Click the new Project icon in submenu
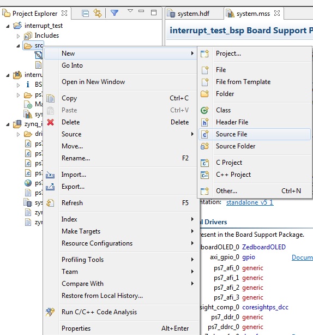This screenshot has width=313, height=335. 204,53
